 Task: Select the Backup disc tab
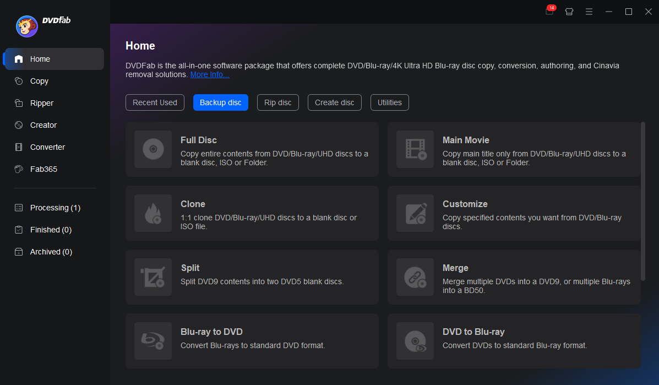221,102
